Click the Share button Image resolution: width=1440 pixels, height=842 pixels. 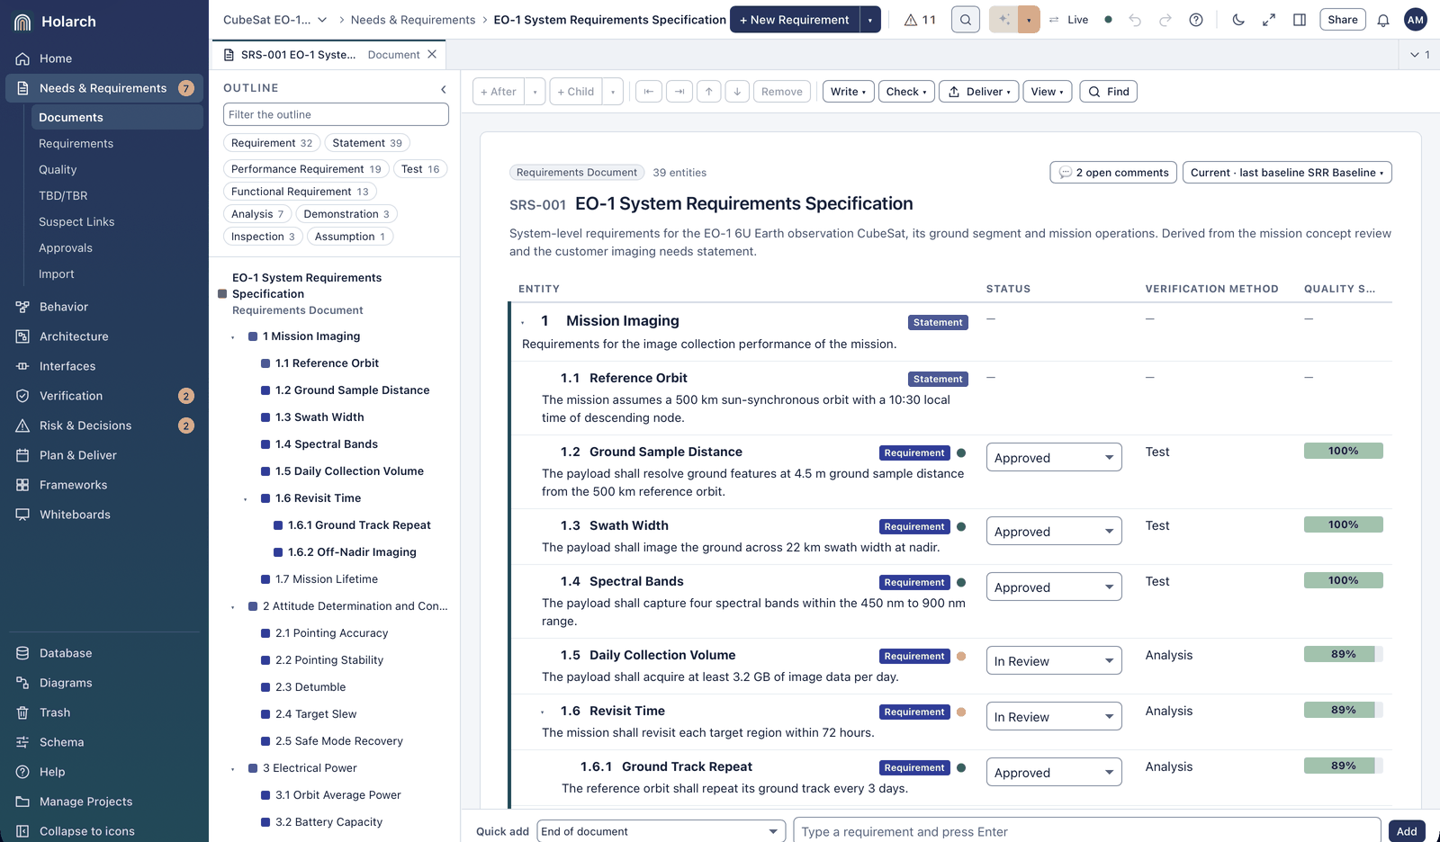pos(1343,20)
